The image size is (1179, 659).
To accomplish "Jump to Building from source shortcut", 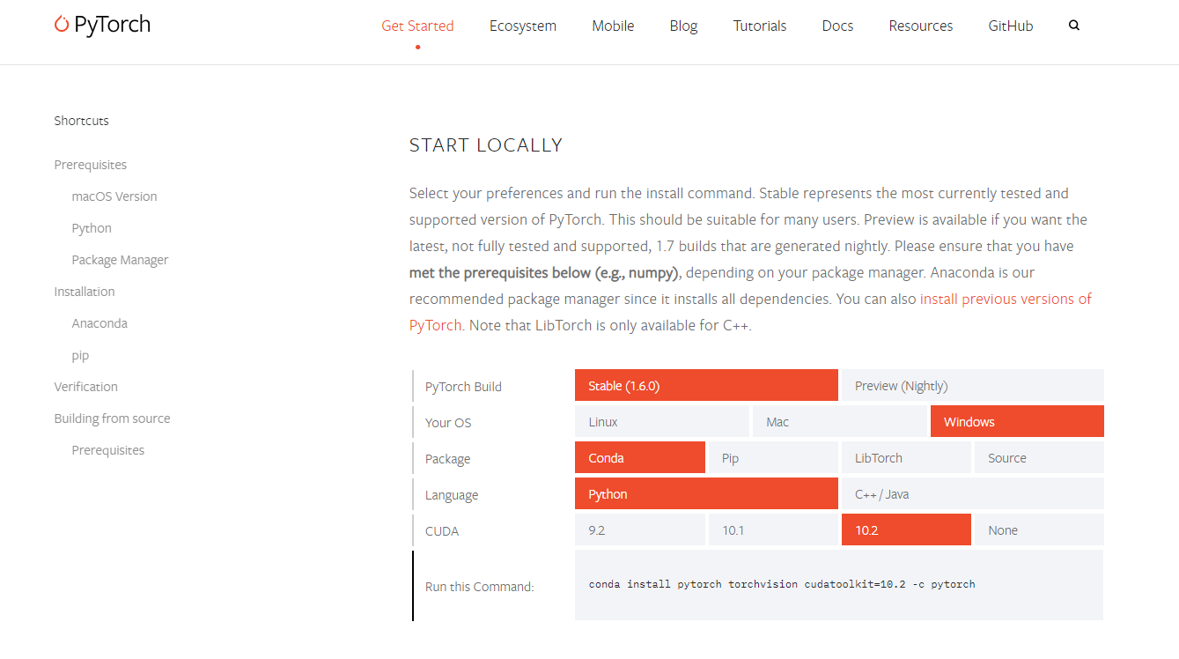I will pyautogui.click(x=112, y=418).
